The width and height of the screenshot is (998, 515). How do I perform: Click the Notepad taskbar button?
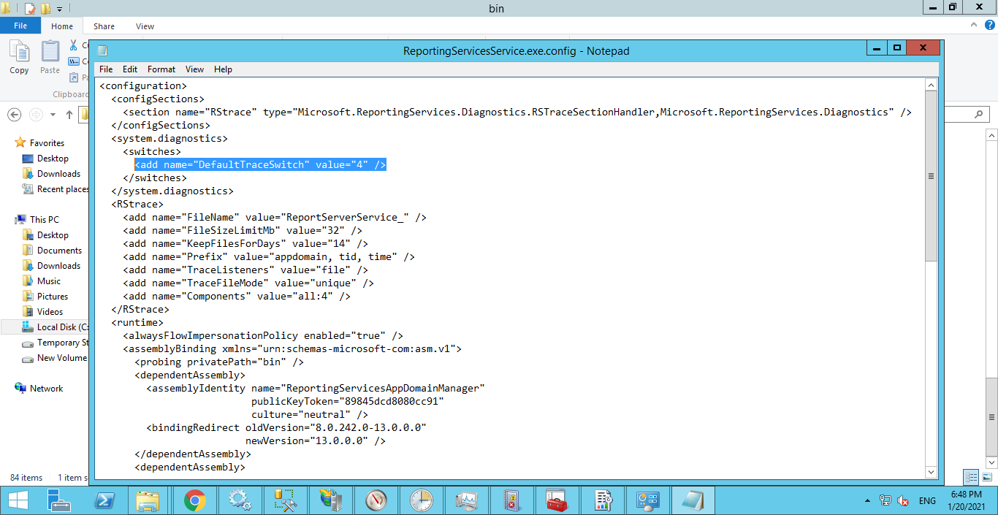tap(693, 500)
